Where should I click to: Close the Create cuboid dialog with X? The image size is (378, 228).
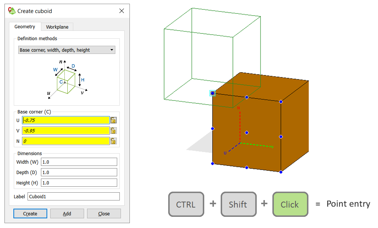point(122,11)
